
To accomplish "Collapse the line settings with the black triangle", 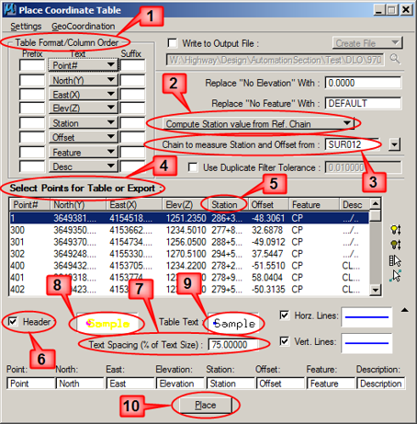I will point(405,310).
